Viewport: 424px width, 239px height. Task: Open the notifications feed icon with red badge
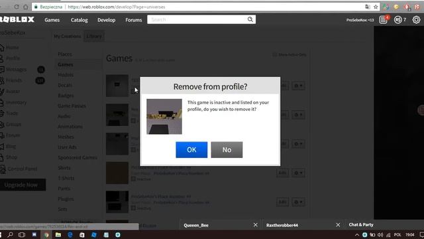(384, 19)
